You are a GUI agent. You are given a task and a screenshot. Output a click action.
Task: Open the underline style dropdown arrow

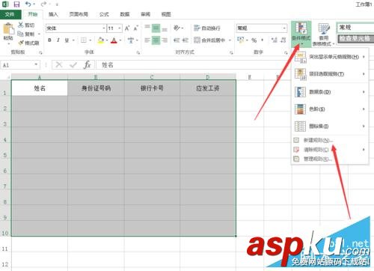[73, 40]
